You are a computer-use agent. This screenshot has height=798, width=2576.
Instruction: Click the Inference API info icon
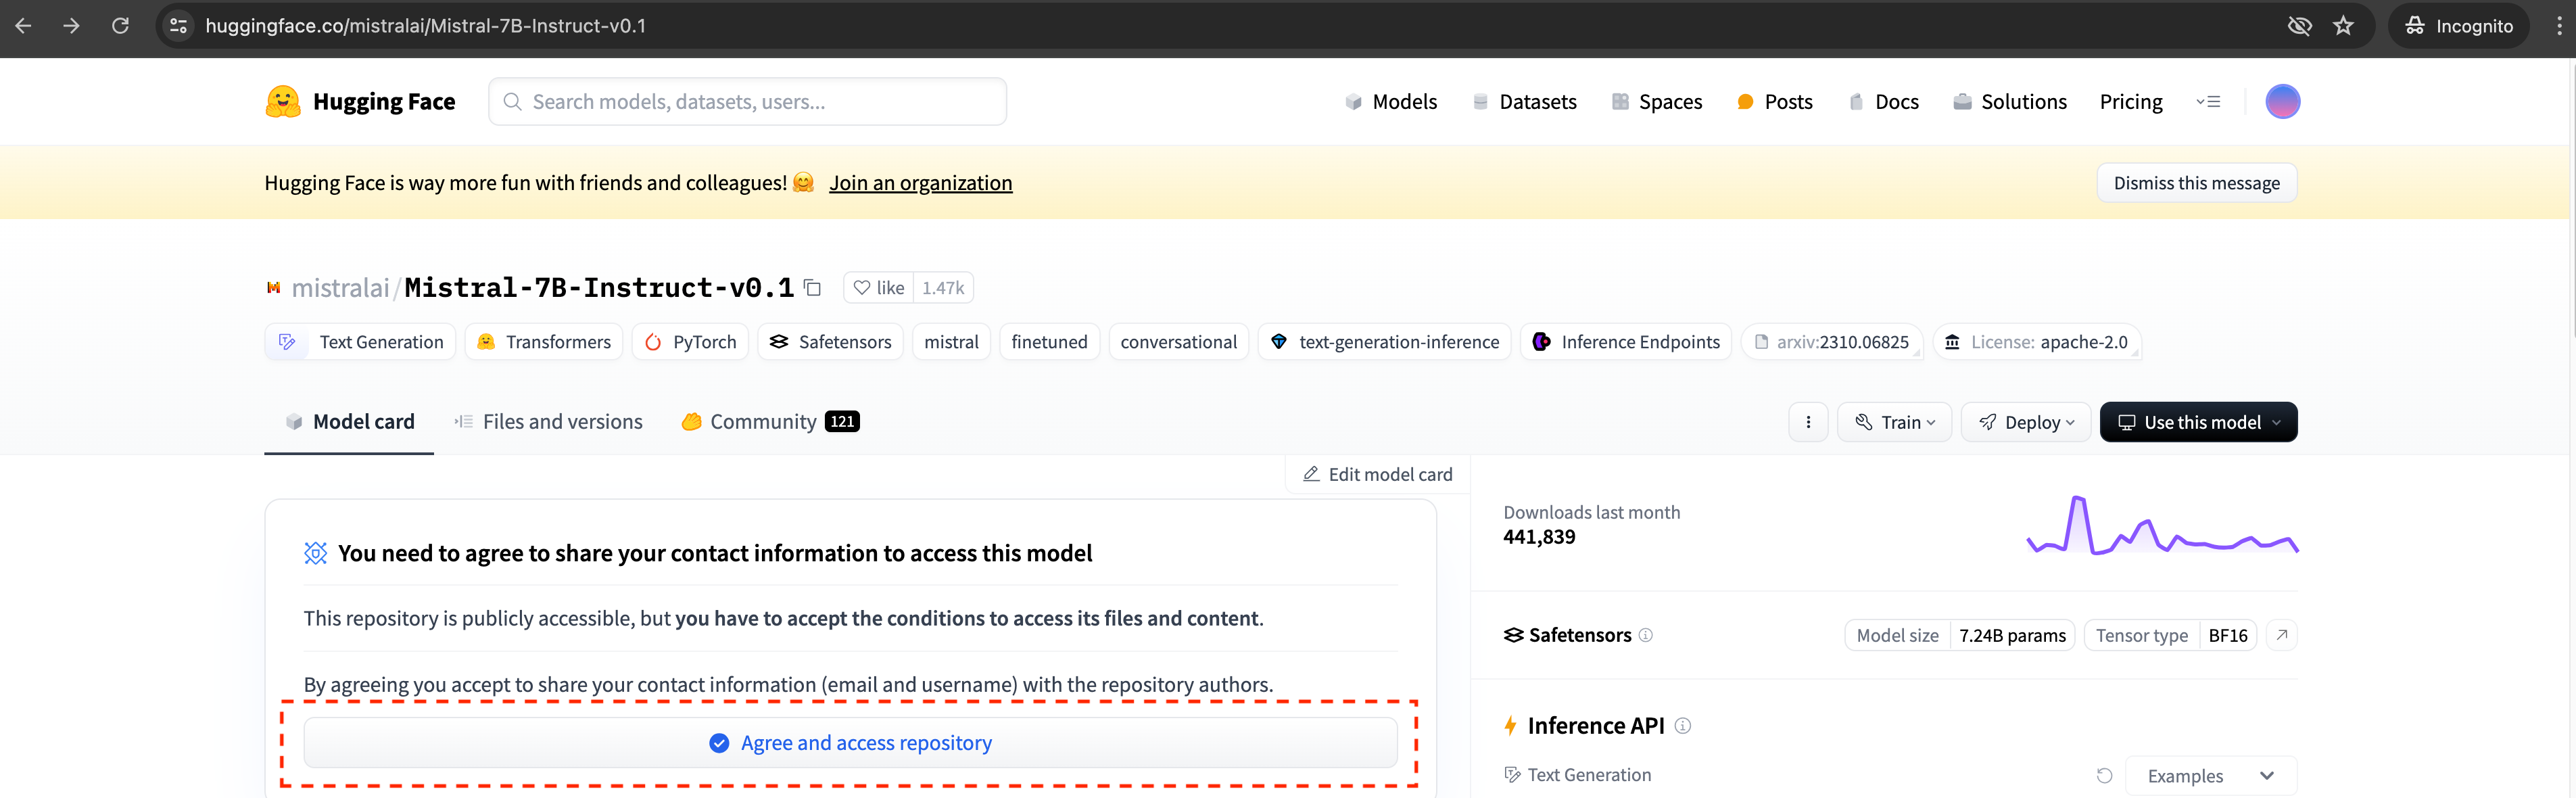coord(1684,726)
